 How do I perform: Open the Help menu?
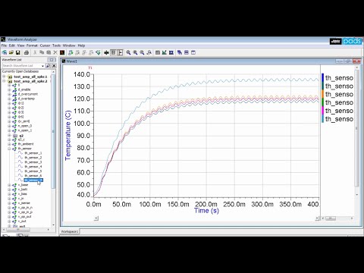[81, 45]
